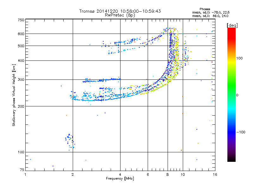The width and height of the screenshot is (253, 190).
Task: Click the y-axis tick label '750'
Action: click(21, 20)
